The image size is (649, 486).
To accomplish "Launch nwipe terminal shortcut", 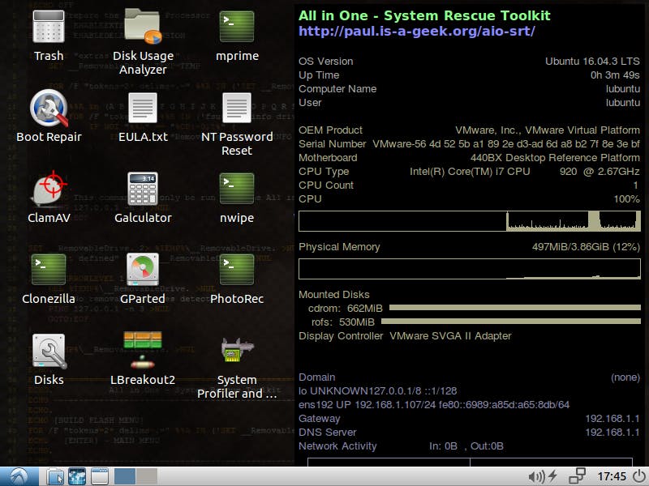I will (237, 189).
